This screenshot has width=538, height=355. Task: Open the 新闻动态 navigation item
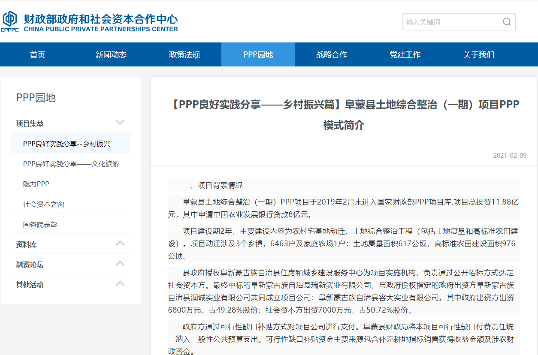click(111, 54)
